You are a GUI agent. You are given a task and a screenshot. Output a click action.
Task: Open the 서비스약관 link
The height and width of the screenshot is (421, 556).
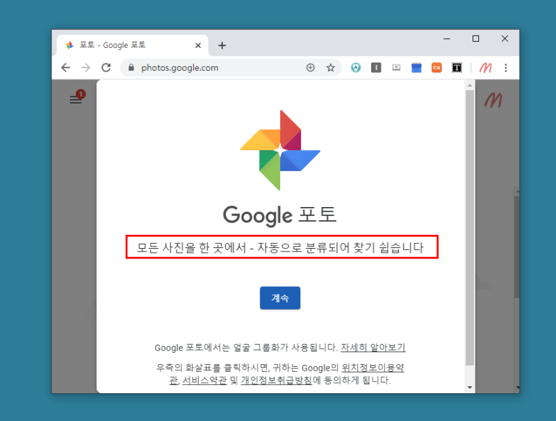pyautogui.click(x=204, y=380)
